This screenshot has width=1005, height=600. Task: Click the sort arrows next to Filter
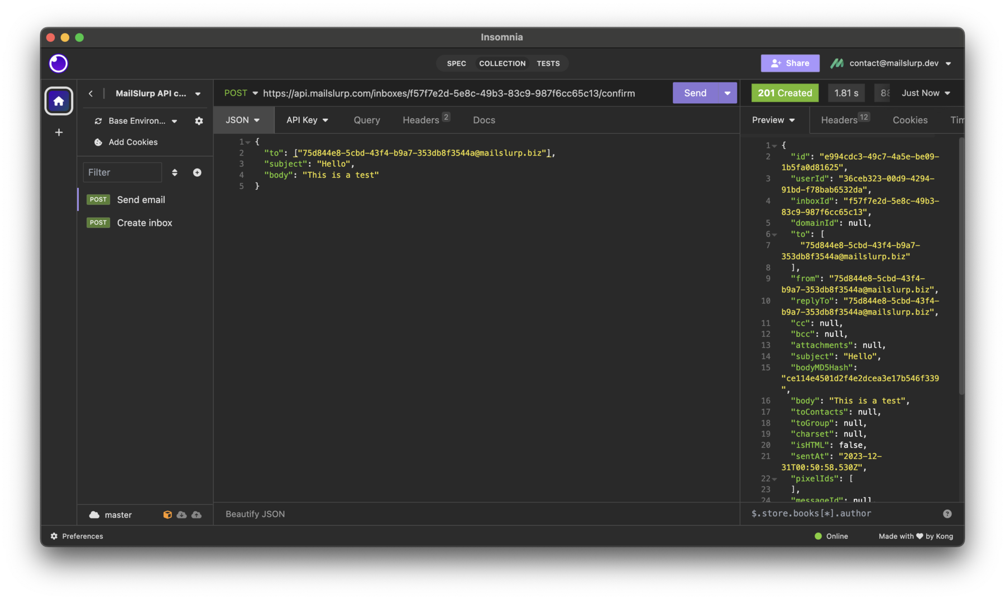click(x=175, y=173)
